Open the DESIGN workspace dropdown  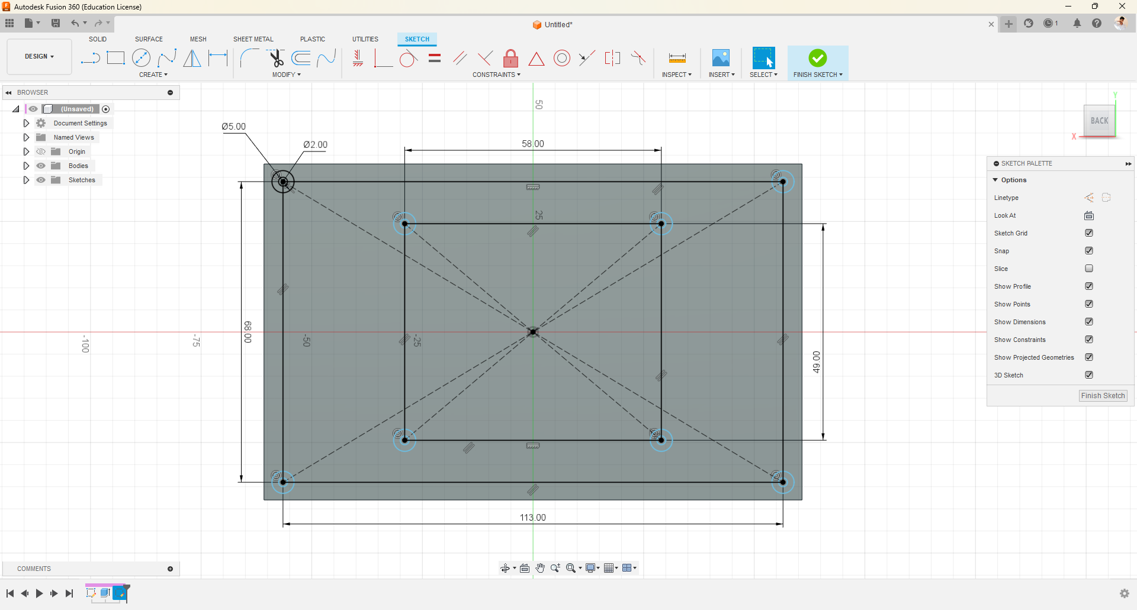(39, 57)
